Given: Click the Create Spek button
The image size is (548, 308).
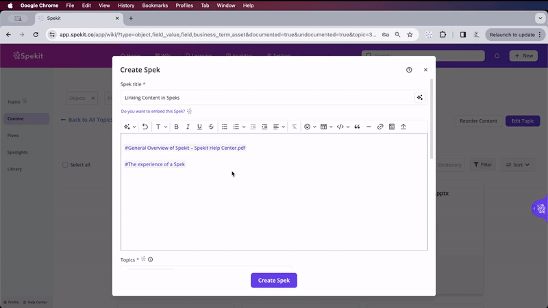Looking at the screenshot, I should tap(273, 280).
